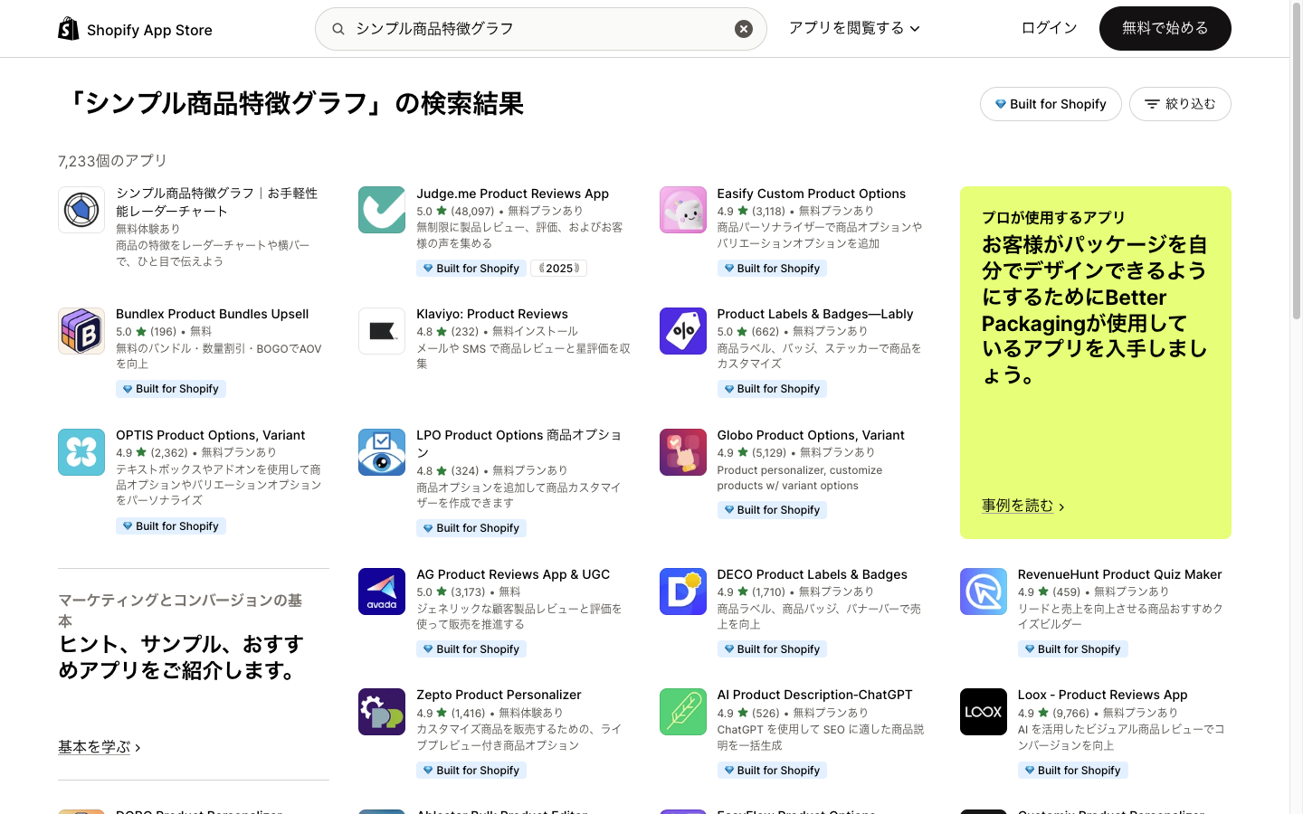Image resolution: width=1303 pixels, height=814 pixels.
Task: Open DECO Product Labels & Badges title
Action: point(812,574)
